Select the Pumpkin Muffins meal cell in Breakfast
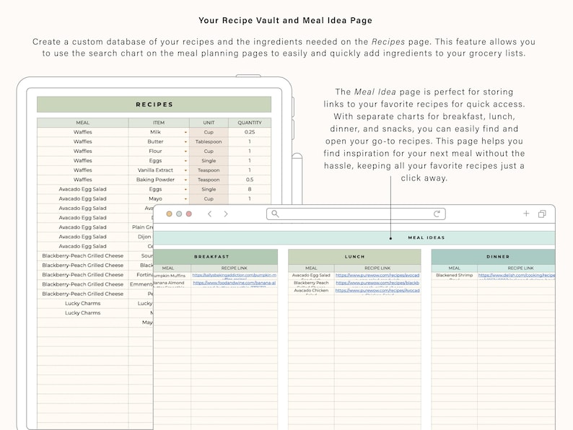573x430 pixels. pyautogui.click(x=172, y=276)
